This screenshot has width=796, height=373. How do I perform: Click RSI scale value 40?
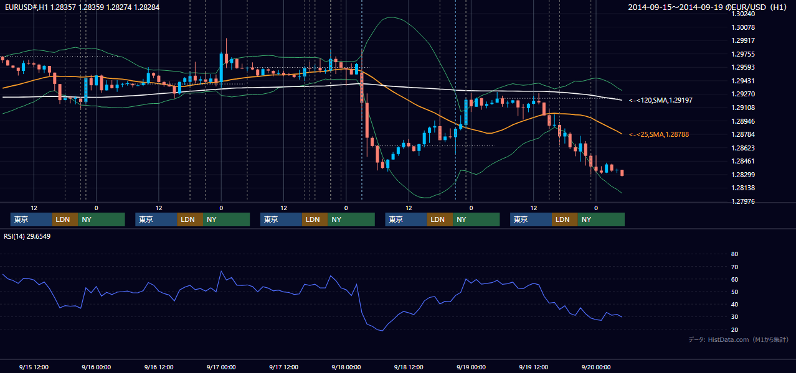point(734,305)
